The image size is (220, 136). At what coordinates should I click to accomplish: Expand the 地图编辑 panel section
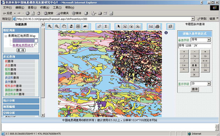click(21, 107)
